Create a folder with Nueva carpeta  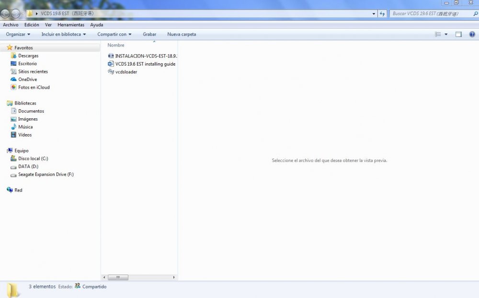tap(182, 34)
